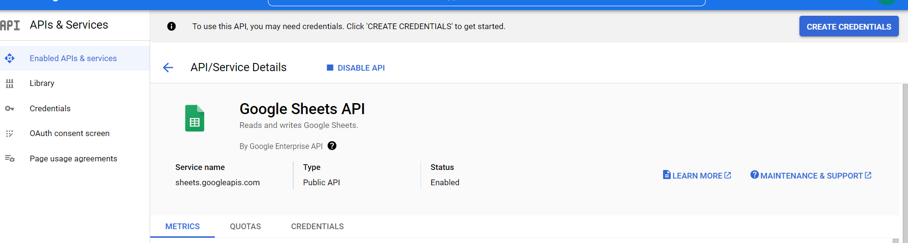Click the OAuth consent screen icon
The width and height of the screenshot is (908, 243).
point(10,134)
